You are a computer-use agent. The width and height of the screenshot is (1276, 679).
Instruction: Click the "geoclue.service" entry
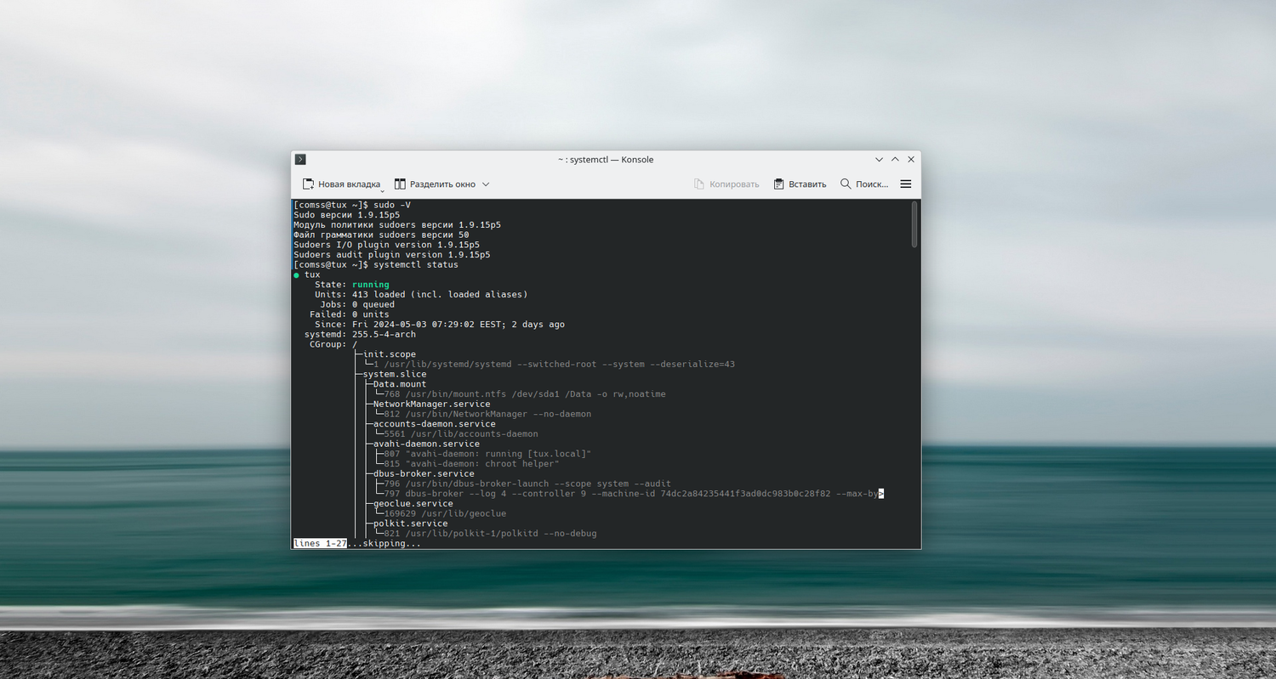click(x=413, y=504)
